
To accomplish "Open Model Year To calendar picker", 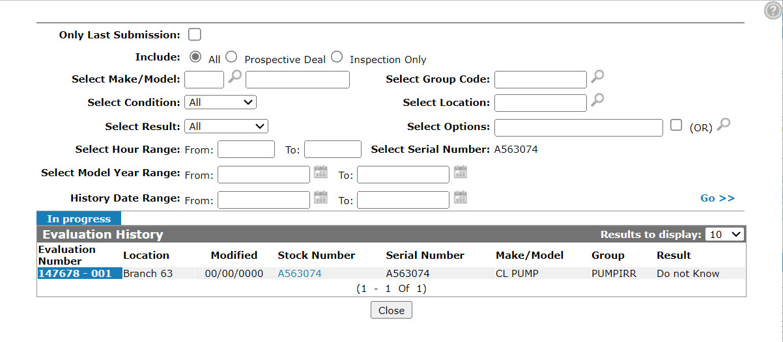I will click(461, 172).
